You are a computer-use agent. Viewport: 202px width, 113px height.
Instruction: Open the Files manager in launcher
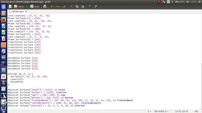click(x=3, y=13)
